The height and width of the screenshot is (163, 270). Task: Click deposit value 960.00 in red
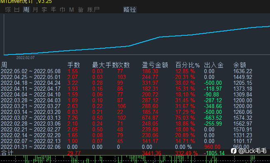[212, 147]
